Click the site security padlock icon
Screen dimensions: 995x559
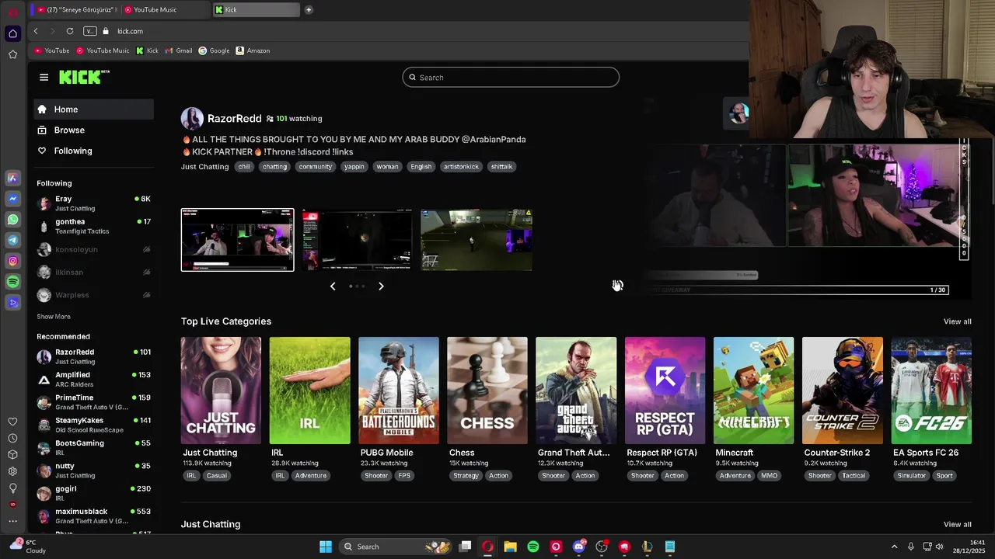(106, 31)
